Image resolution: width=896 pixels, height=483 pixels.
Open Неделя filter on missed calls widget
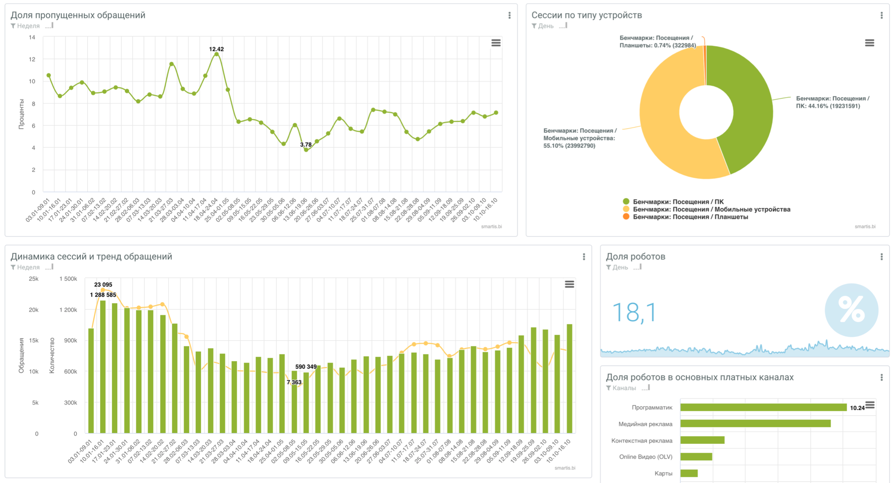(x=28, y=26)
